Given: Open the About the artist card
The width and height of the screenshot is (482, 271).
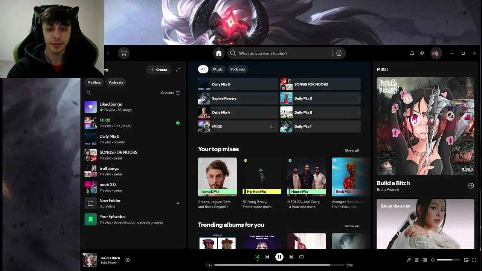Looking at the screenshot, I should [426, 224].
